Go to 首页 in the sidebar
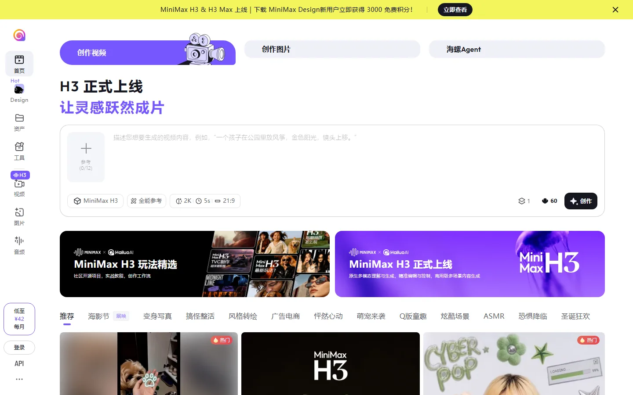The image size is (633, 395). 19,64
